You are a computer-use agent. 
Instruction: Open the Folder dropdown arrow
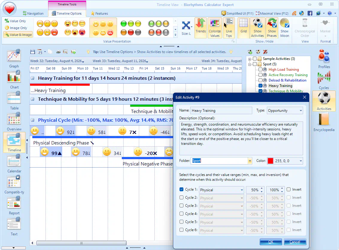click(250, 161)
